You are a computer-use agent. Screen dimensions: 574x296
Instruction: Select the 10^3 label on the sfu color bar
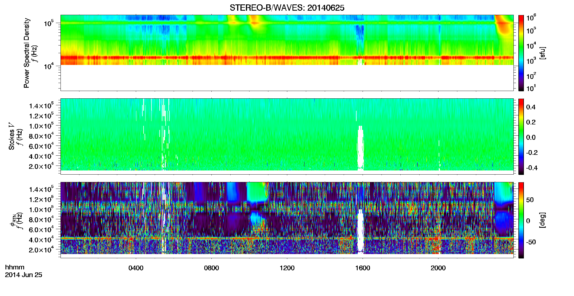click(531, 61)
